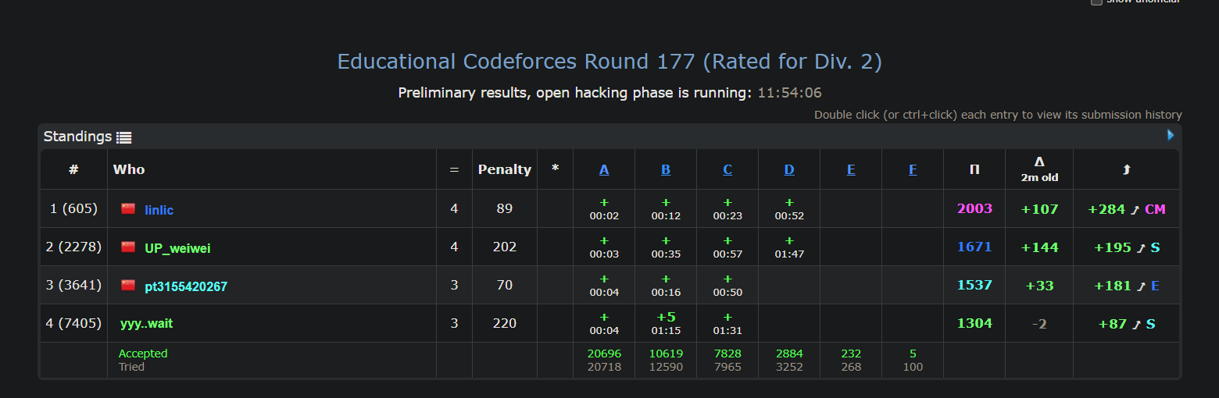
Task: Click the Π column header
Action: click(974, 169)
